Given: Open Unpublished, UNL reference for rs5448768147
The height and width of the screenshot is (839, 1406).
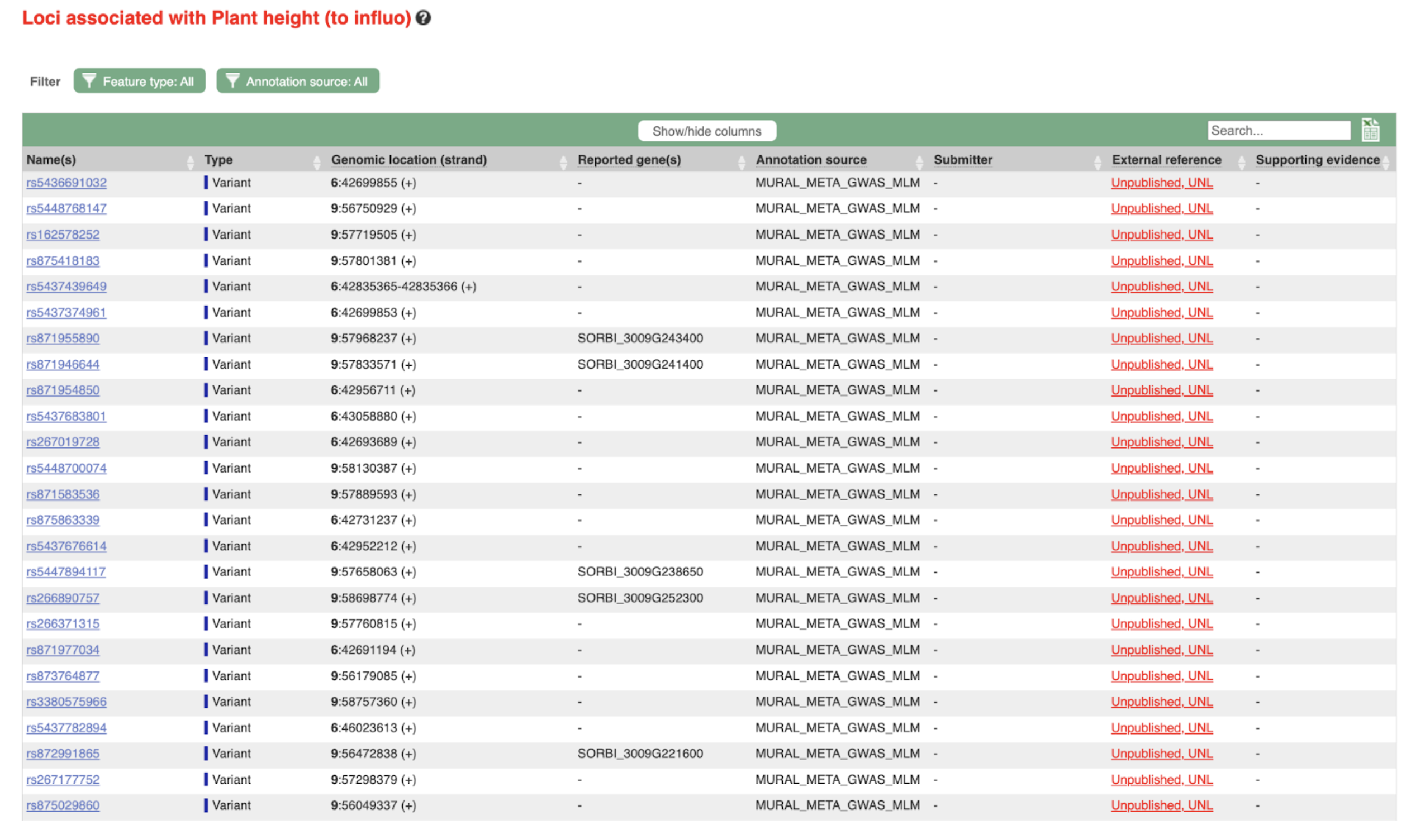Looking at the screenshot, I should tap(1162, 208).
